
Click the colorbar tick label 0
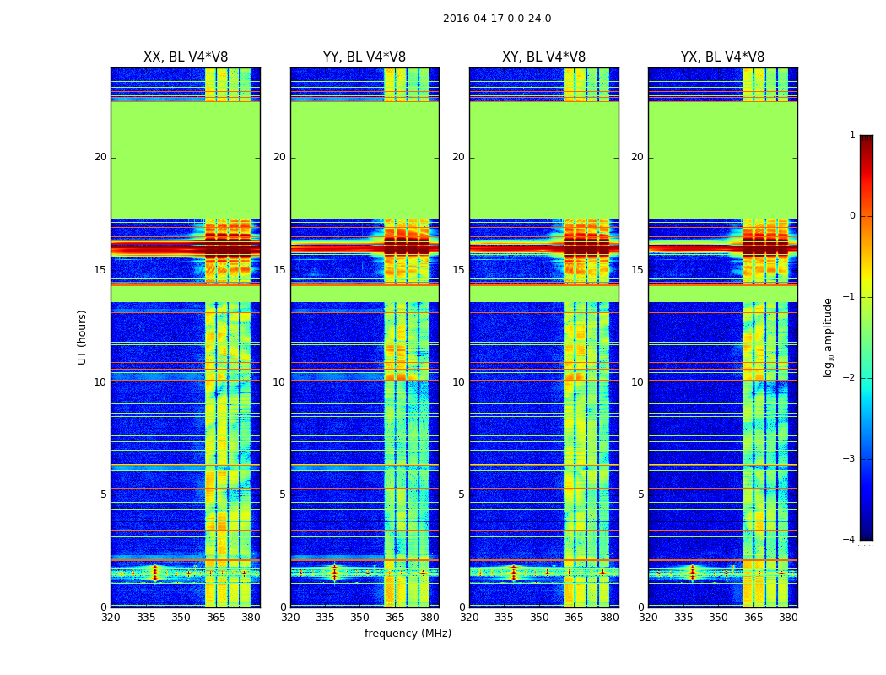pos(851,216)
